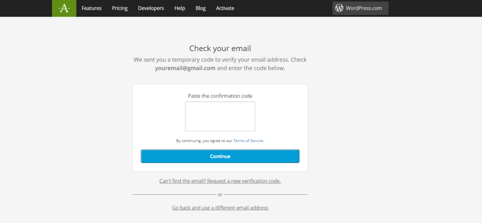Click the "or" divider text

point(220,194)
